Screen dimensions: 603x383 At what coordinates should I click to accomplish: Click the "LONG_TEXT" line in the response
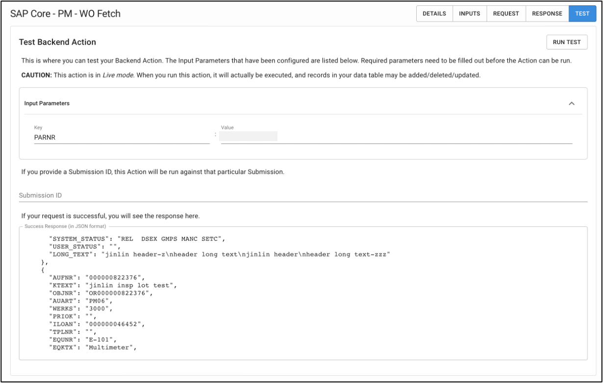click(219, 254)
